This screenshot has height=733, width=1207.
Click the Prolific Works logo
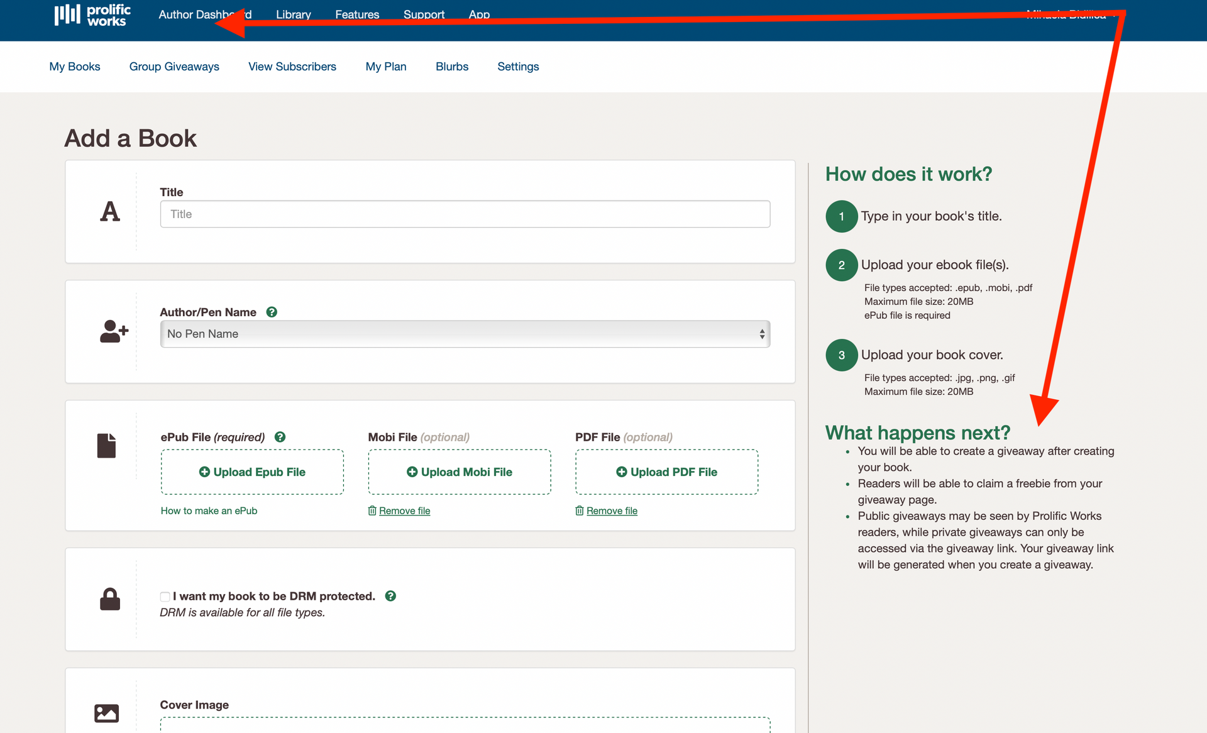(92, 15)
